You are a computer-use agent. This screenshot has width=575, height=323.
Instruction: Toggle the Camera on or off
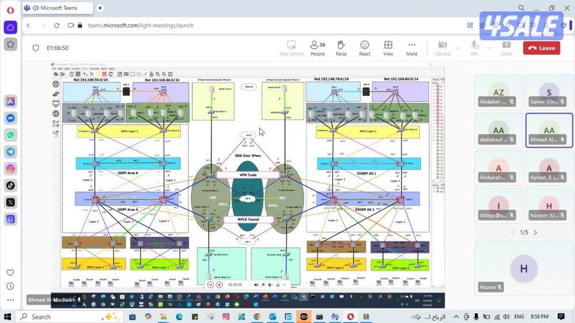(x=442, y=48)
